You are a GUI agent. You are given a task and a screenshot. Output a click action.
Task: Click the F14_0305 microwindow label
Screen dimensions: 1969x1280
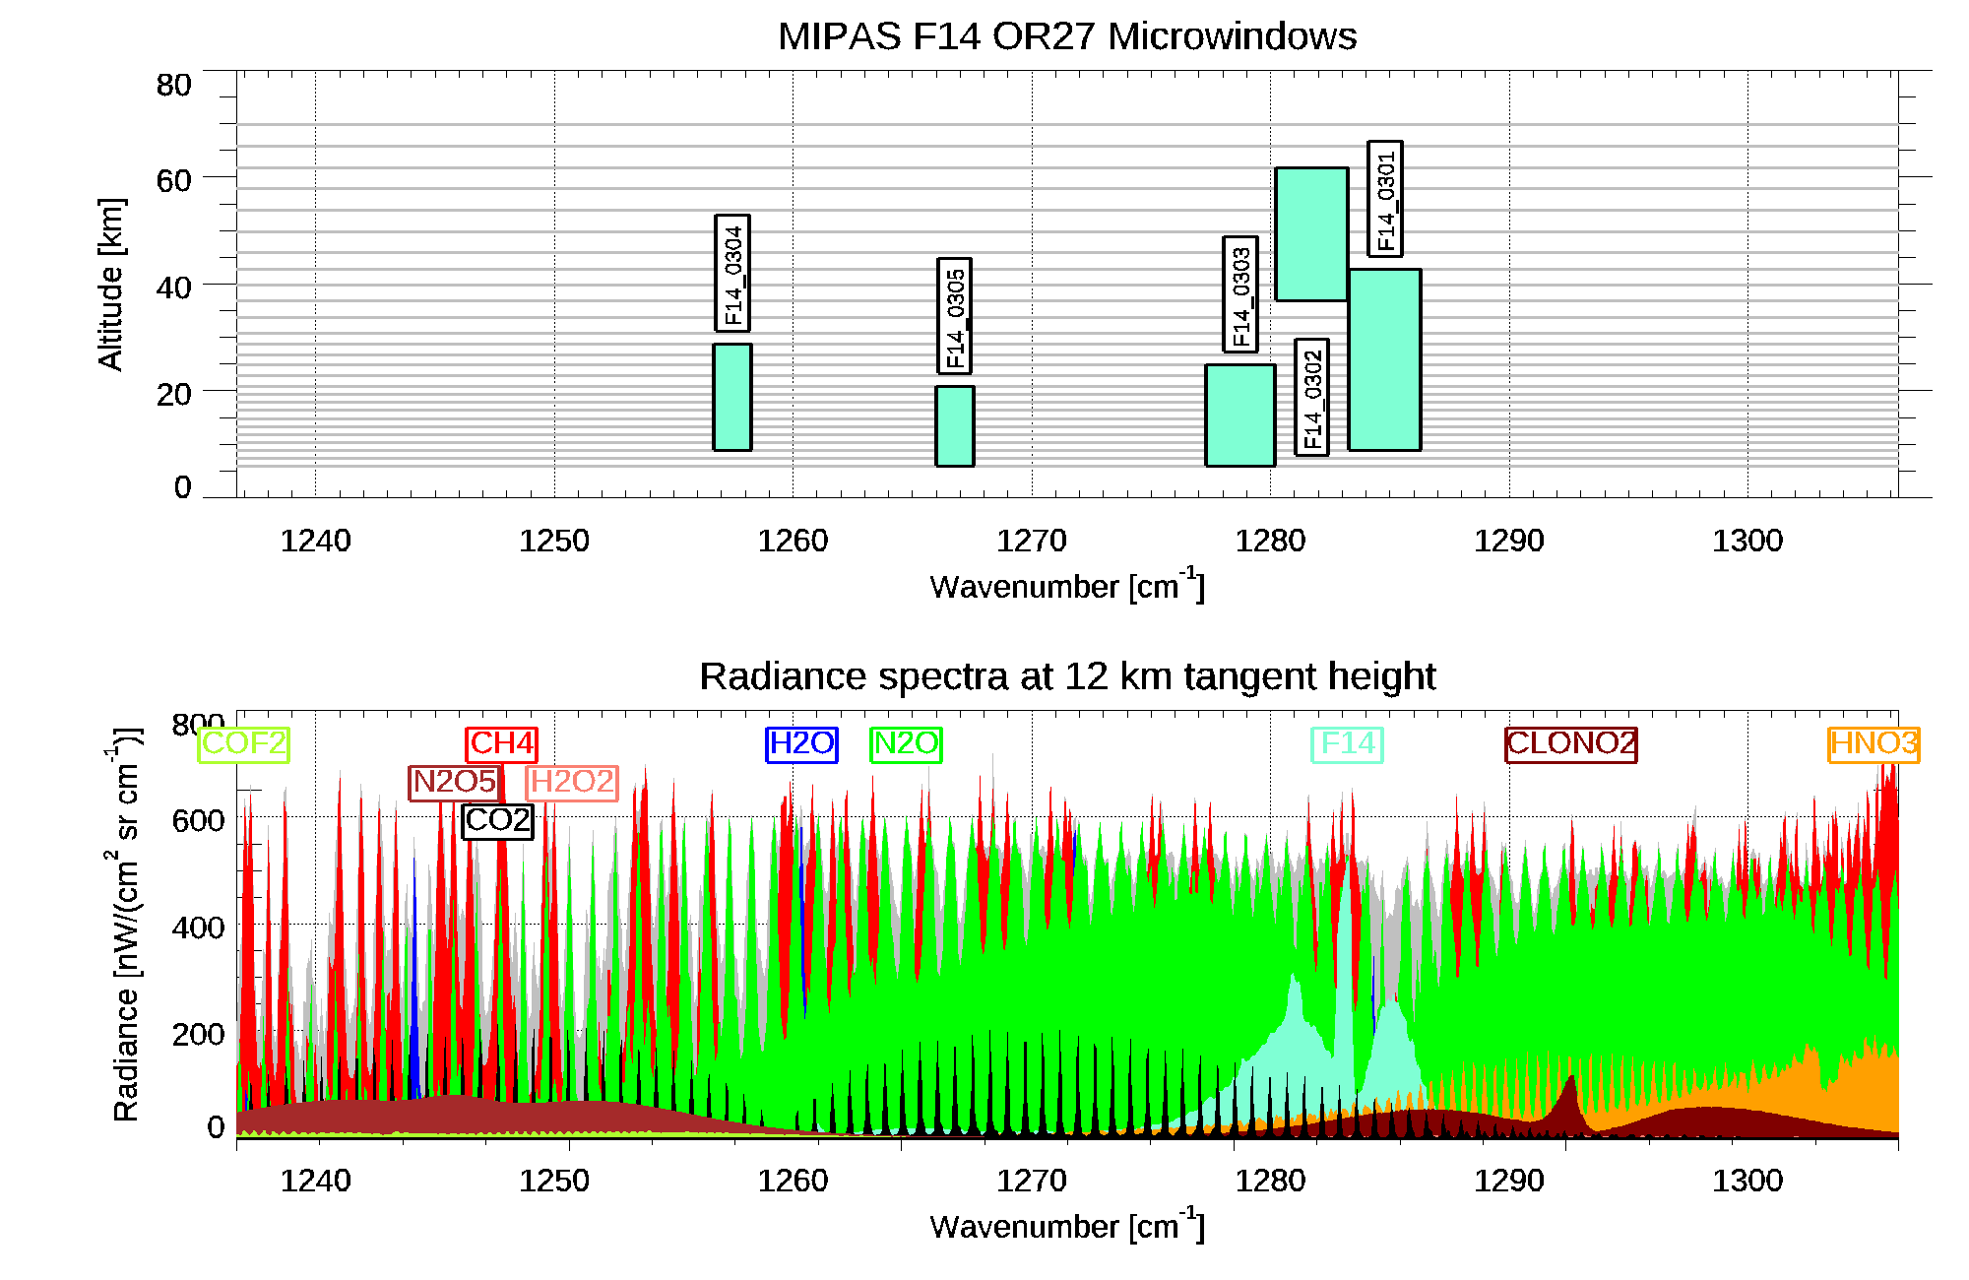(x=954, y=317)
